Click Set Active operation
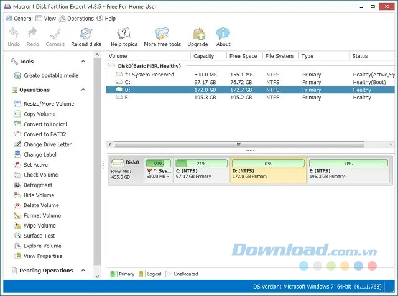This screenshot has height=296, width=398. click(x=30, y=165)
